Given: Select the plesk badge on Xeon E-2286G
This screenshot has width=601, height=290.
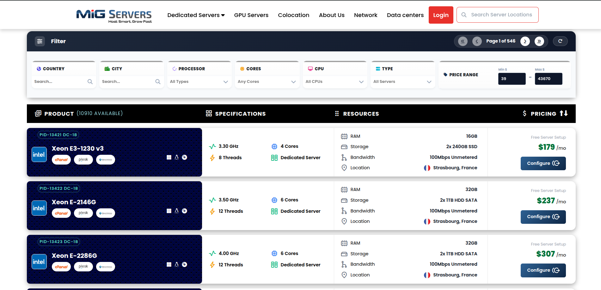Looking at the screenshot, I should (x=83, y=266).
